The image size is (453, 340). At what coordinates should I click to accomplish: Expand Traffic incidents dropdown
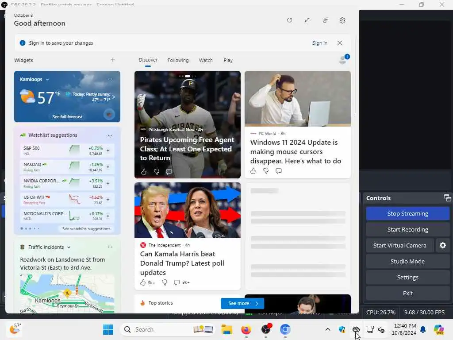pos(69,247)
